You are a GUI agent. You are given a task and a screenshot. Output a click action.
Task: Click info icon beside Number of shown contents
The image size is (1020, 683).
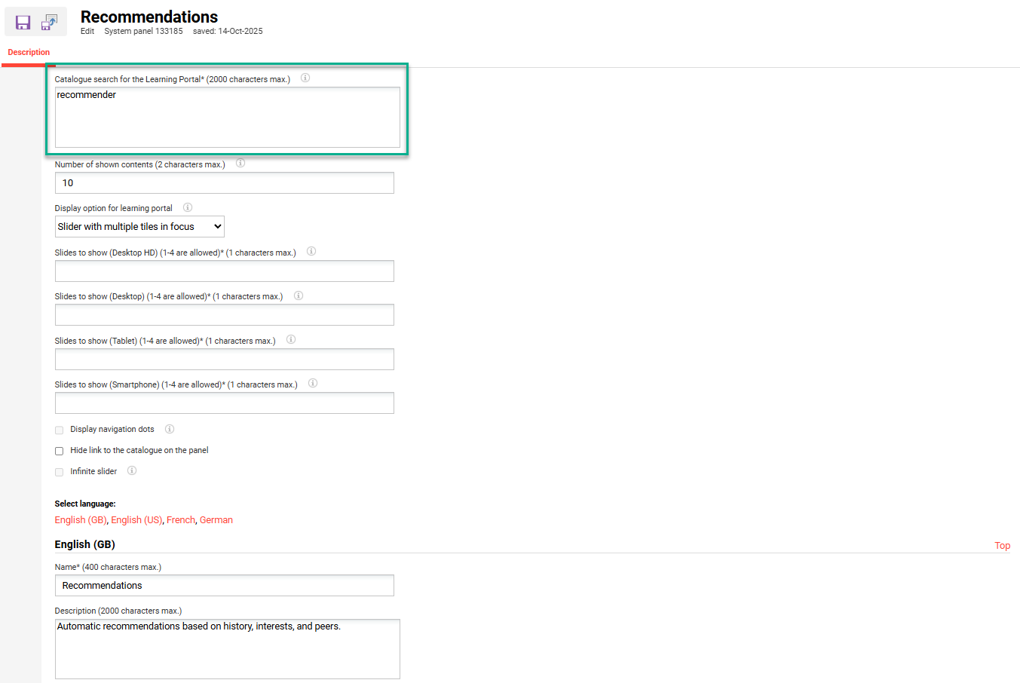(240, 163)
